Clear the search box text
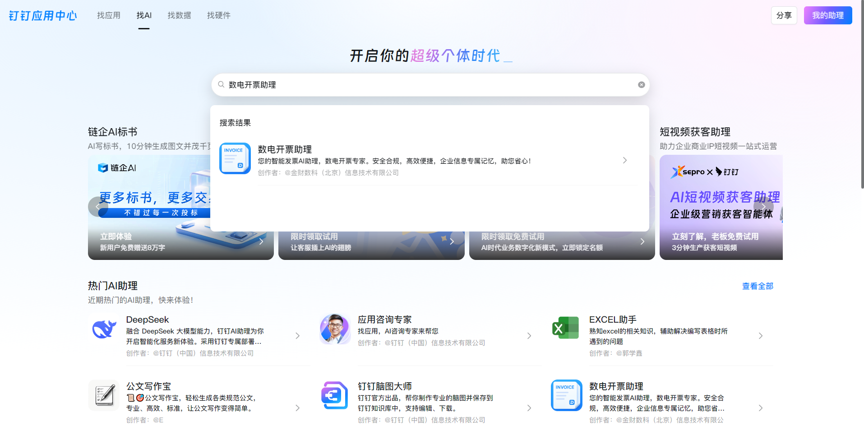Image resolution: width=864 pixels, height=426 pixels. click(x=641, y=85)
